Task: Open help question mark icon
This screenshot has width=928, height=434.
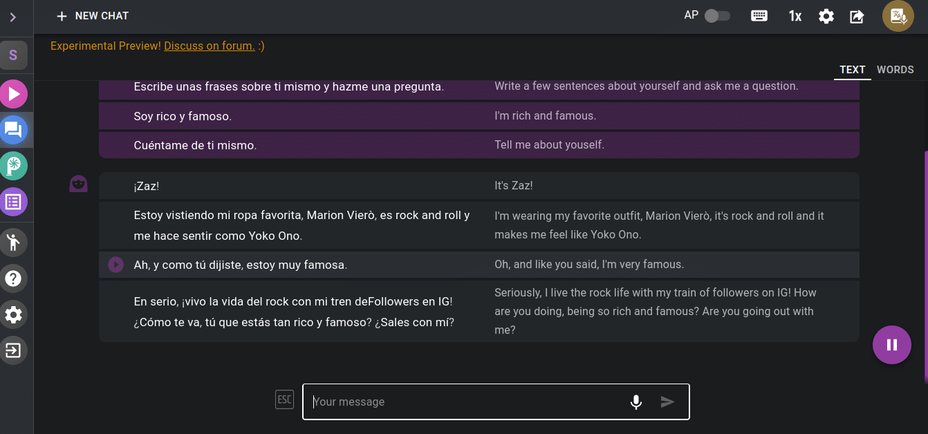Action: [13, 279]
